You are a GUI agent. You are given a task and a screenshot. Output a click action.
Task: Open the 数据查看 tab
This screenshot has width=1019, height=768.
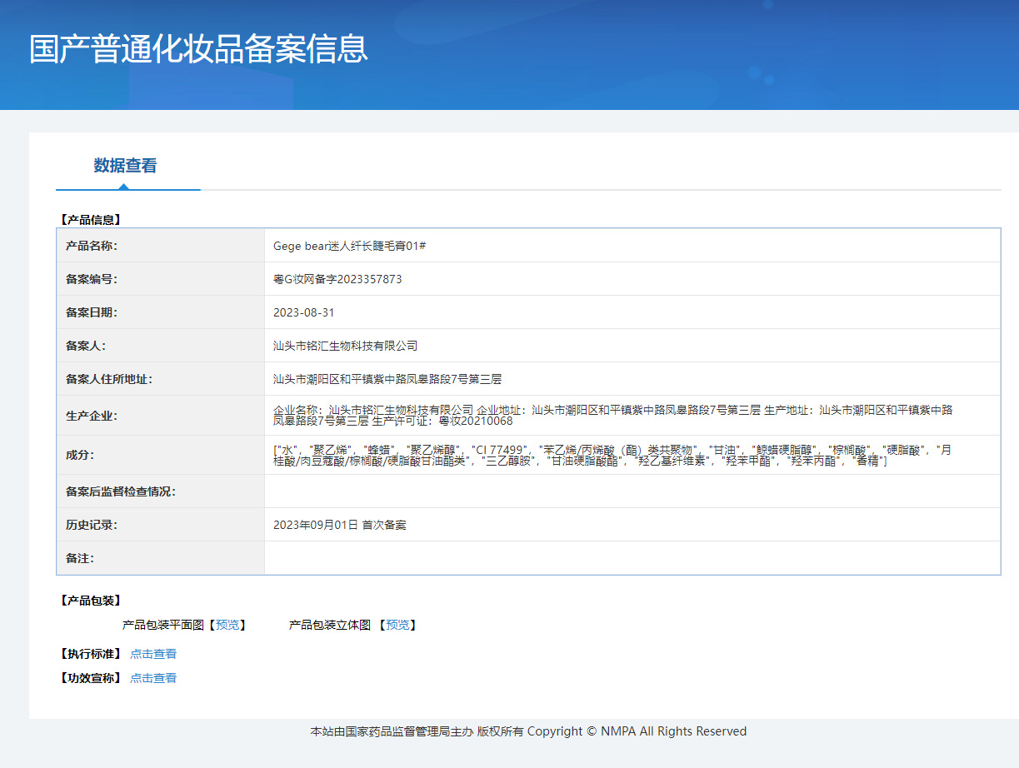pos(125,166)
